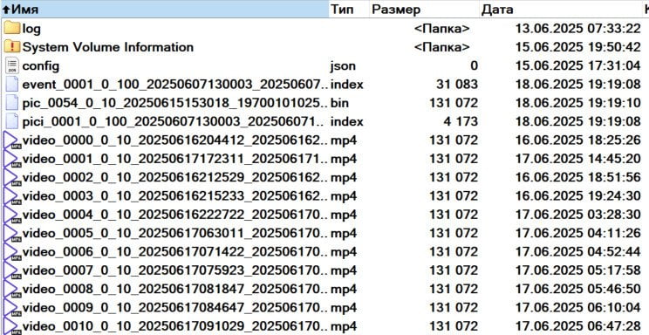Click date 15.06.2025 19:50:42
The image size is (649, 335).
(x=577, y=47)
